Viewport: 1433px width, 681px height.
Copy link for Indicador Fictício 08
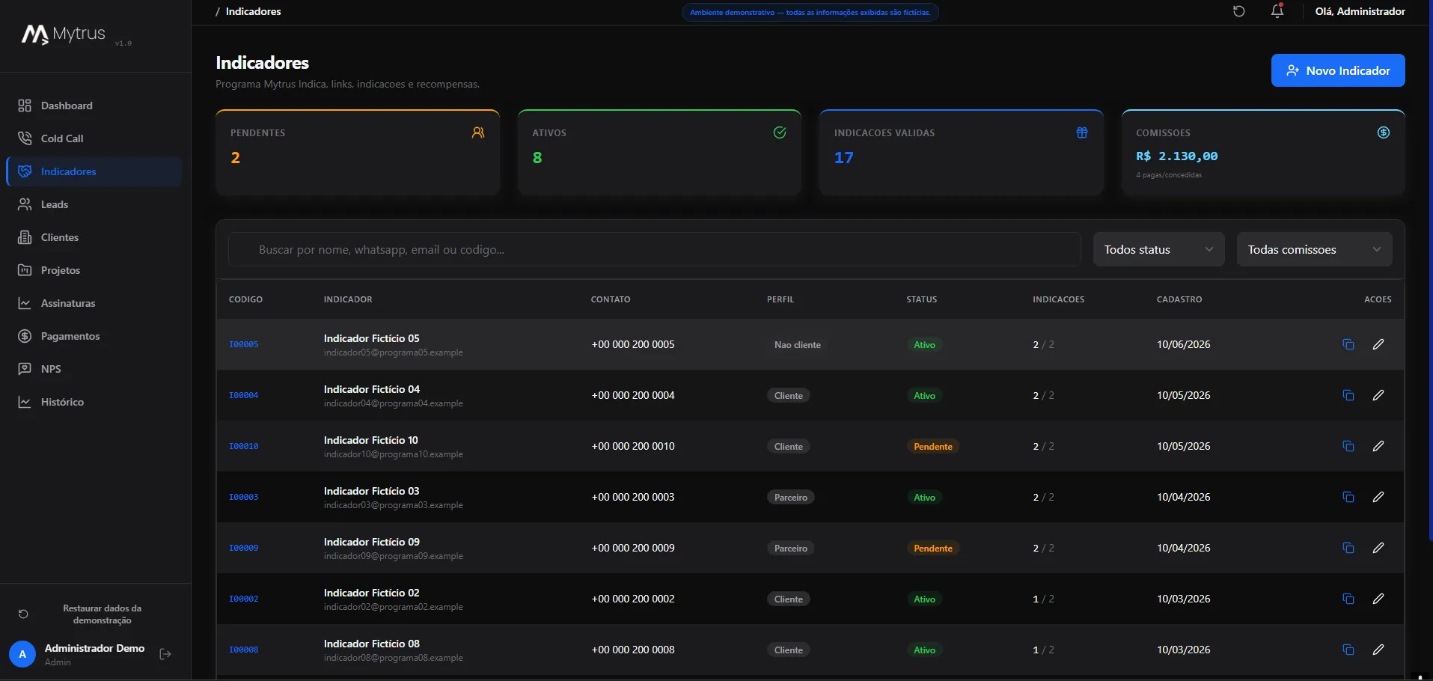pyautogui.click(x=1348, y=650)
